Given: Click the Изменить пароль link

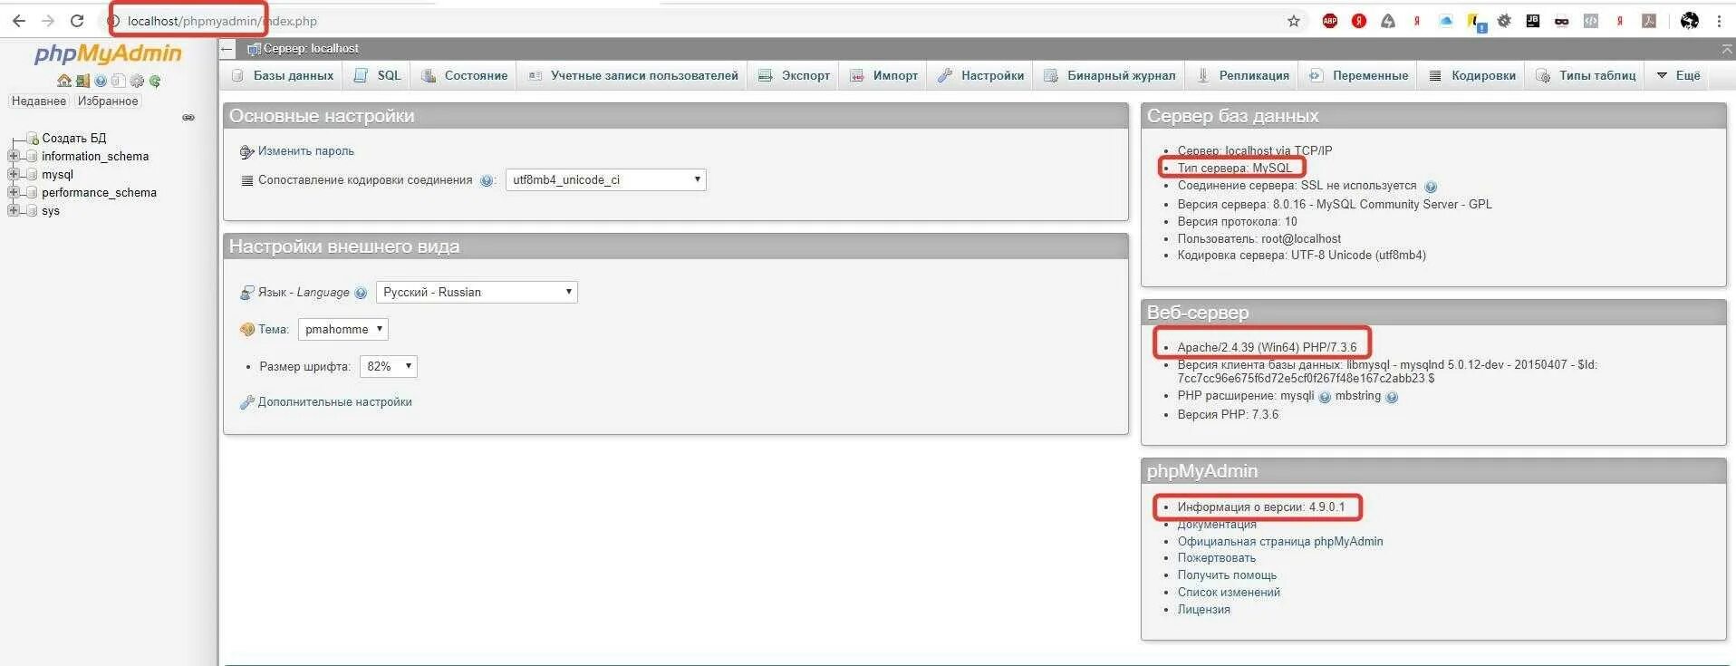Looking at the screenshot, I should [x=305, y=151].
